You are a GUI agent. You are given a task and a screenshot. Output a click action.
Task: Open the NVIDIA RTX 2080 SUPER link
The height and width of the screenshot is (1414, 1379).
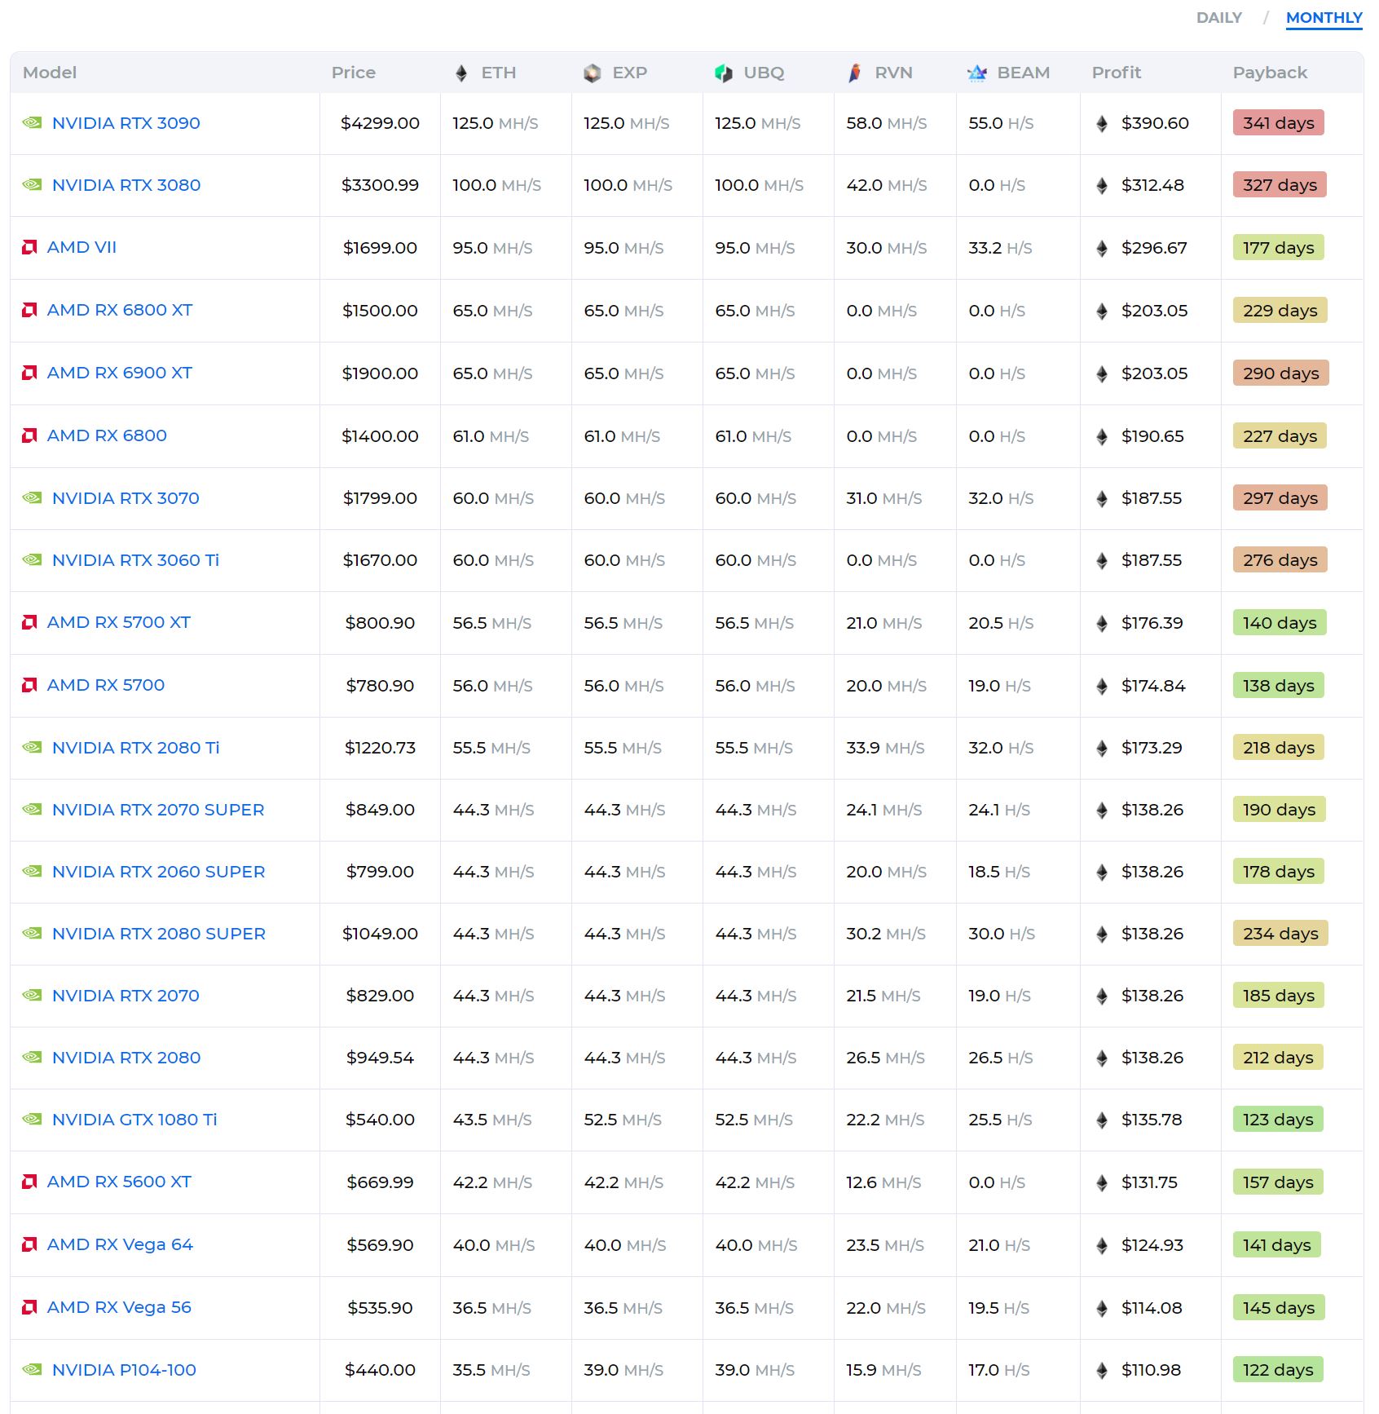coord(159,934)
